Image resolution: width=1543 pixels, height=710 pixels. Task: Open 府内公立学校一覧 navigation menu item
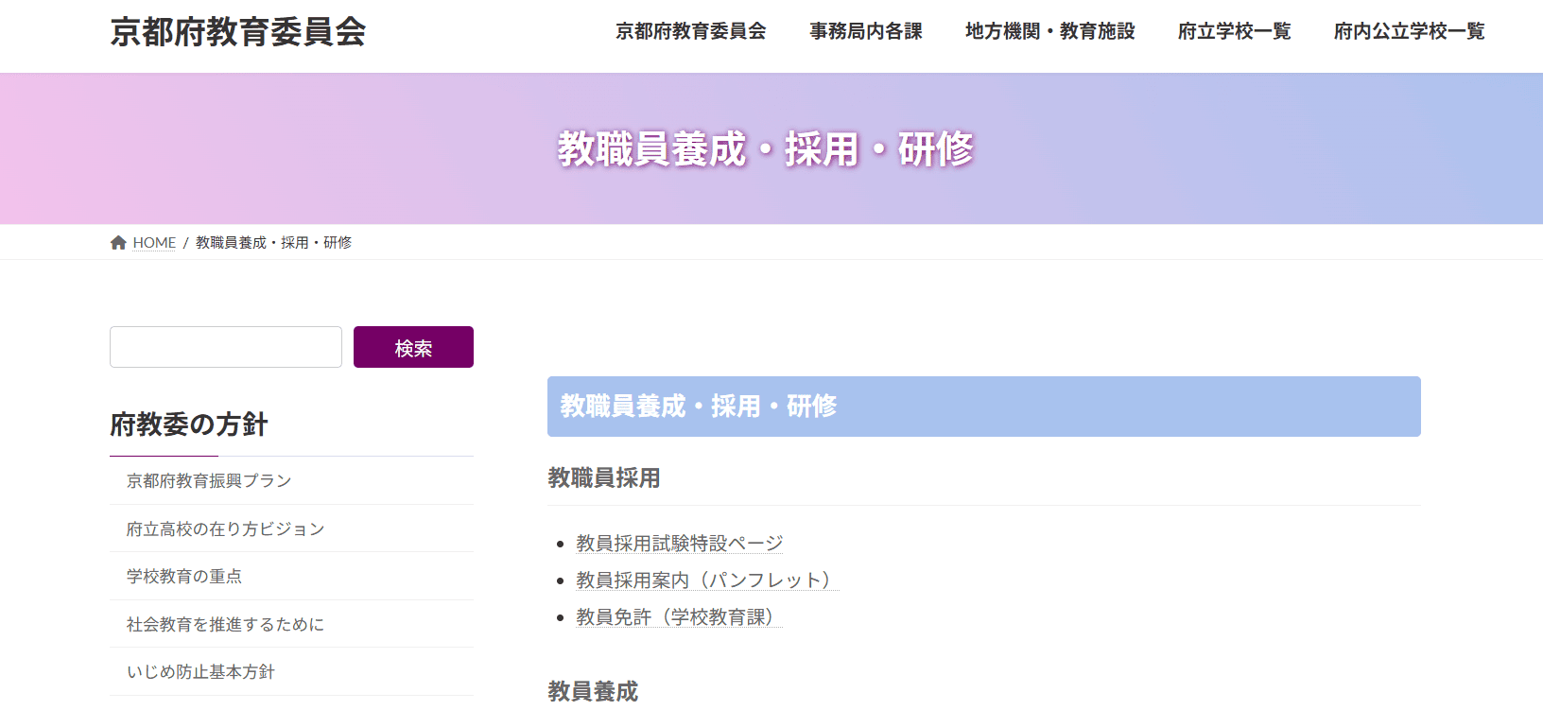tap(1410, 31)
